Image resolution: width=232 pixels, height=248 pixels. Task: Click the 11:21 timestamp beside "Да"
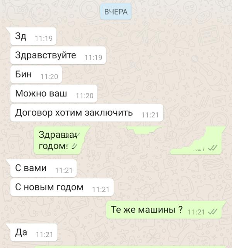click(44, 235)
